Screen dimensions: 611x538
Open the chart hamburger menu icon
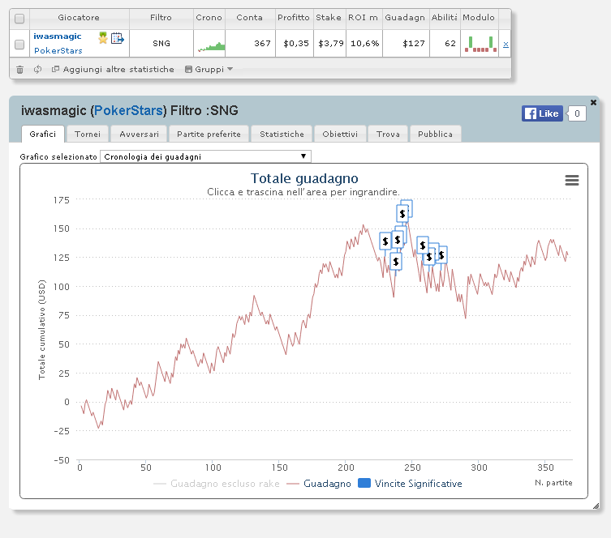[571, 180]
